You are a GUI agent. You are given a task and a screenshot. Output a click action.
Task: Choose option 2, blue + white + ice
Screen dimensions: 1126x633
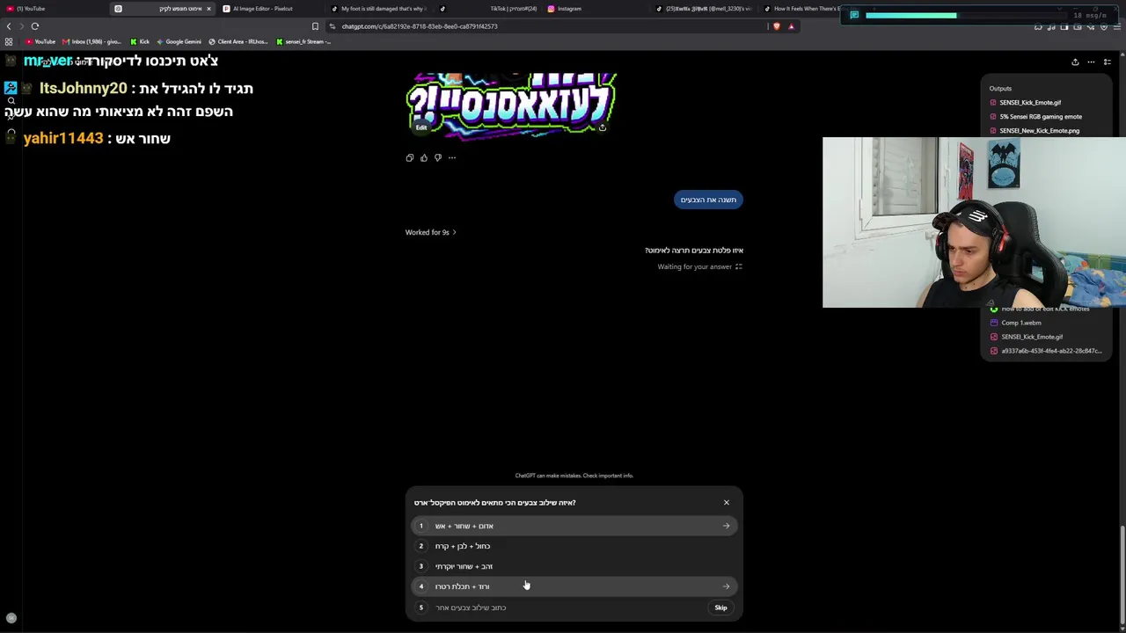(x=574, y=546)
